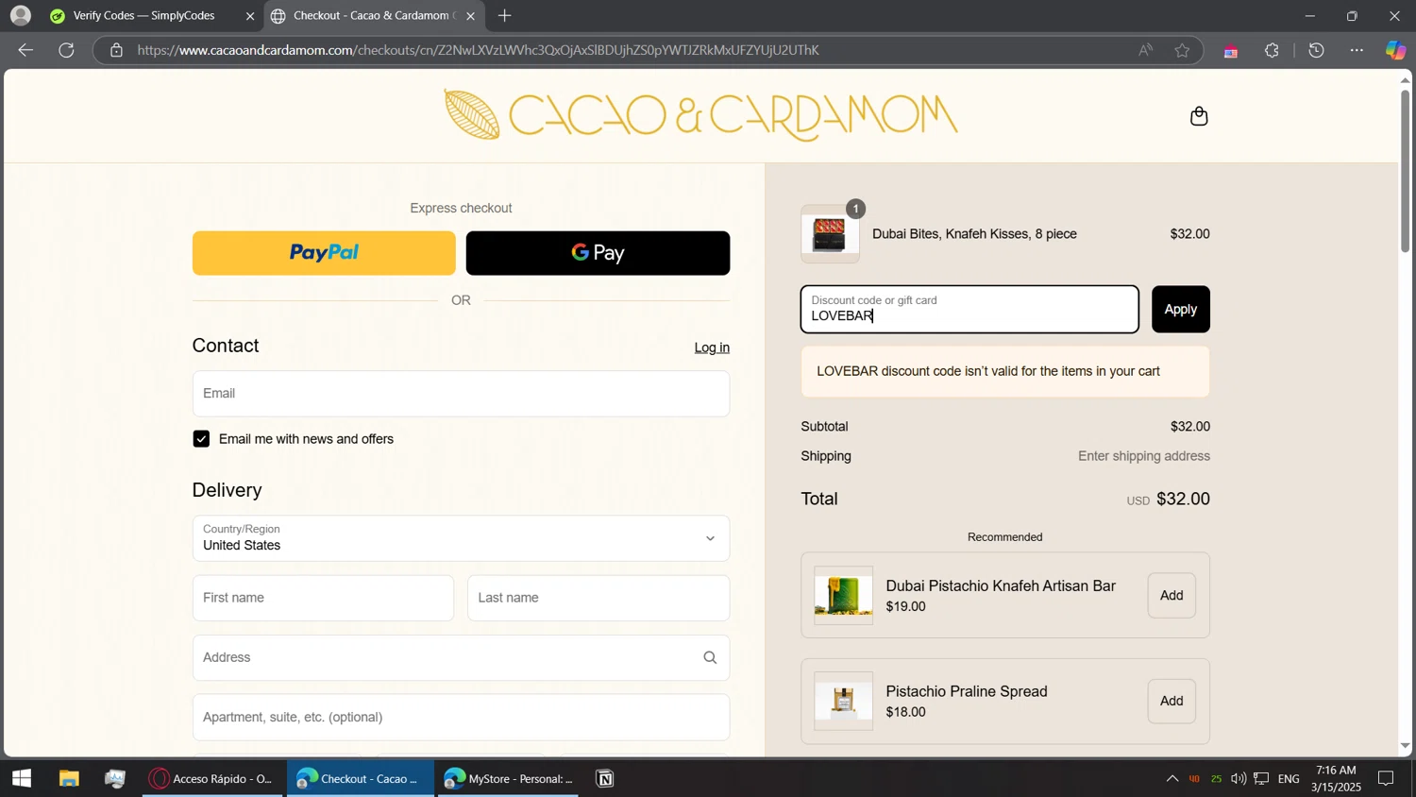The image size is (1416, 797).
Task: Click the page vertical scrollbar
Action: pyautogui.click(x=1405, y=170)
